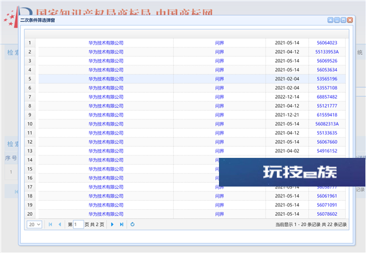Select the date 2021-04-12 in row 11
Screen dimensions: 366x253
pyautogui.click(x=287, y=133)
